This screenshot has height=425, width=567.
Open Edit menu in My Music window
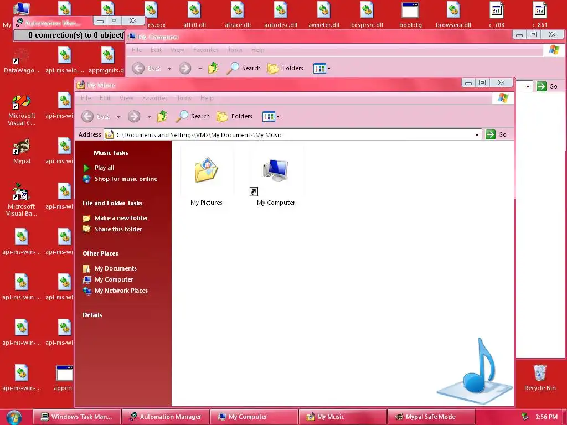tap(105, 98)
